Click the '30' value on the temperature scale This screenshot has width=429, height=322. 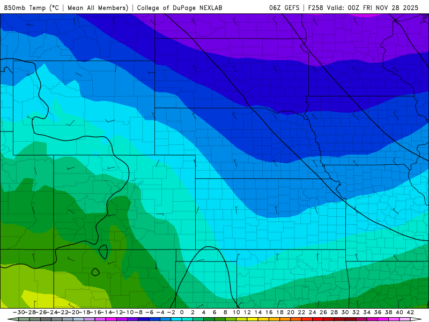pos(345,312)
